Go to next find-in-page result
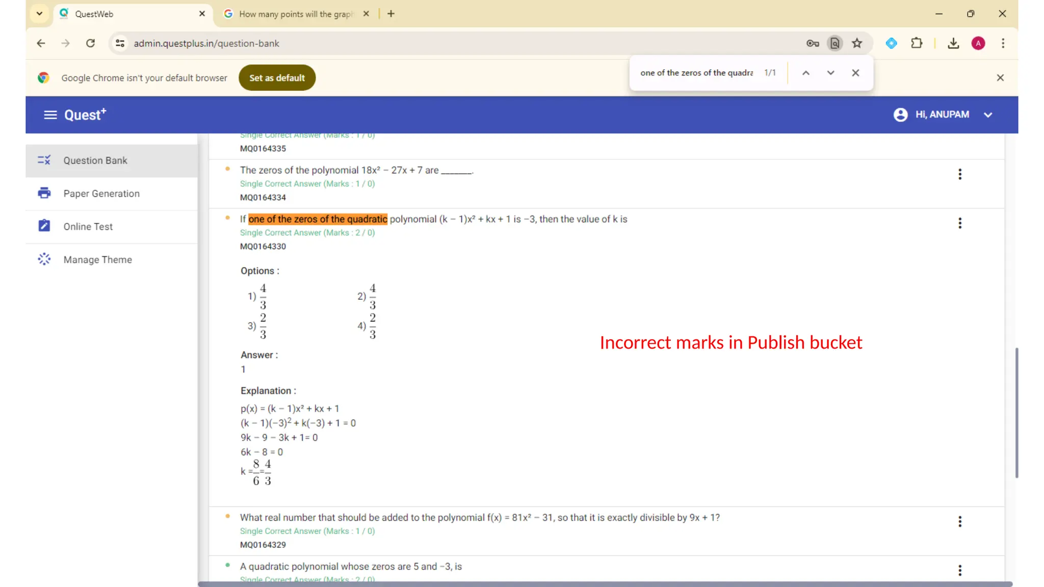Viewport: 1044px width, 587px height. (830, 73)
